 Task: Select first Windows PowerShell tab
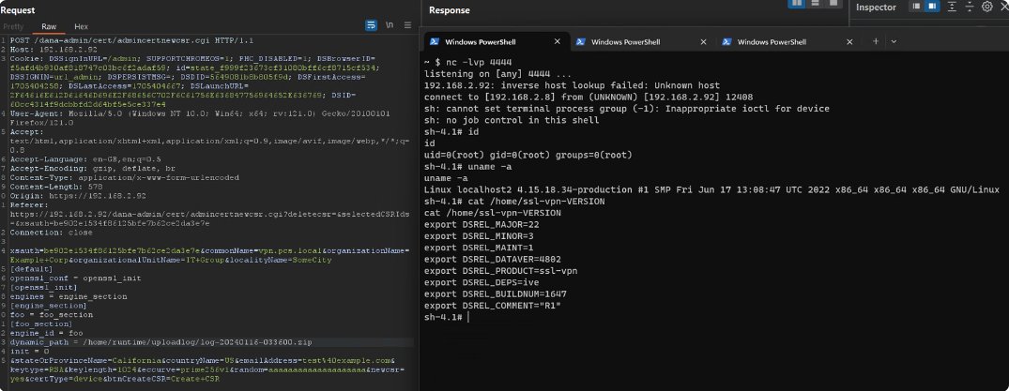coord(497,42)
